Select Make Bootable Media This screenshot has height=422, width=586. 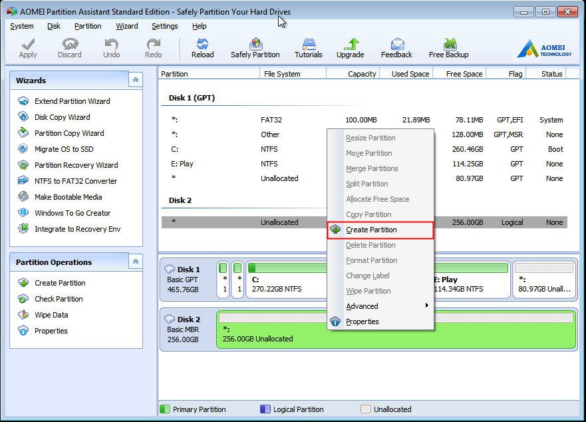coord(60,197)
